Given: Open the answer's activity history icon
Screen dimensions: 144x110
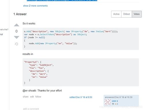Looking at the screenshot, I should (x=16, y=44).
